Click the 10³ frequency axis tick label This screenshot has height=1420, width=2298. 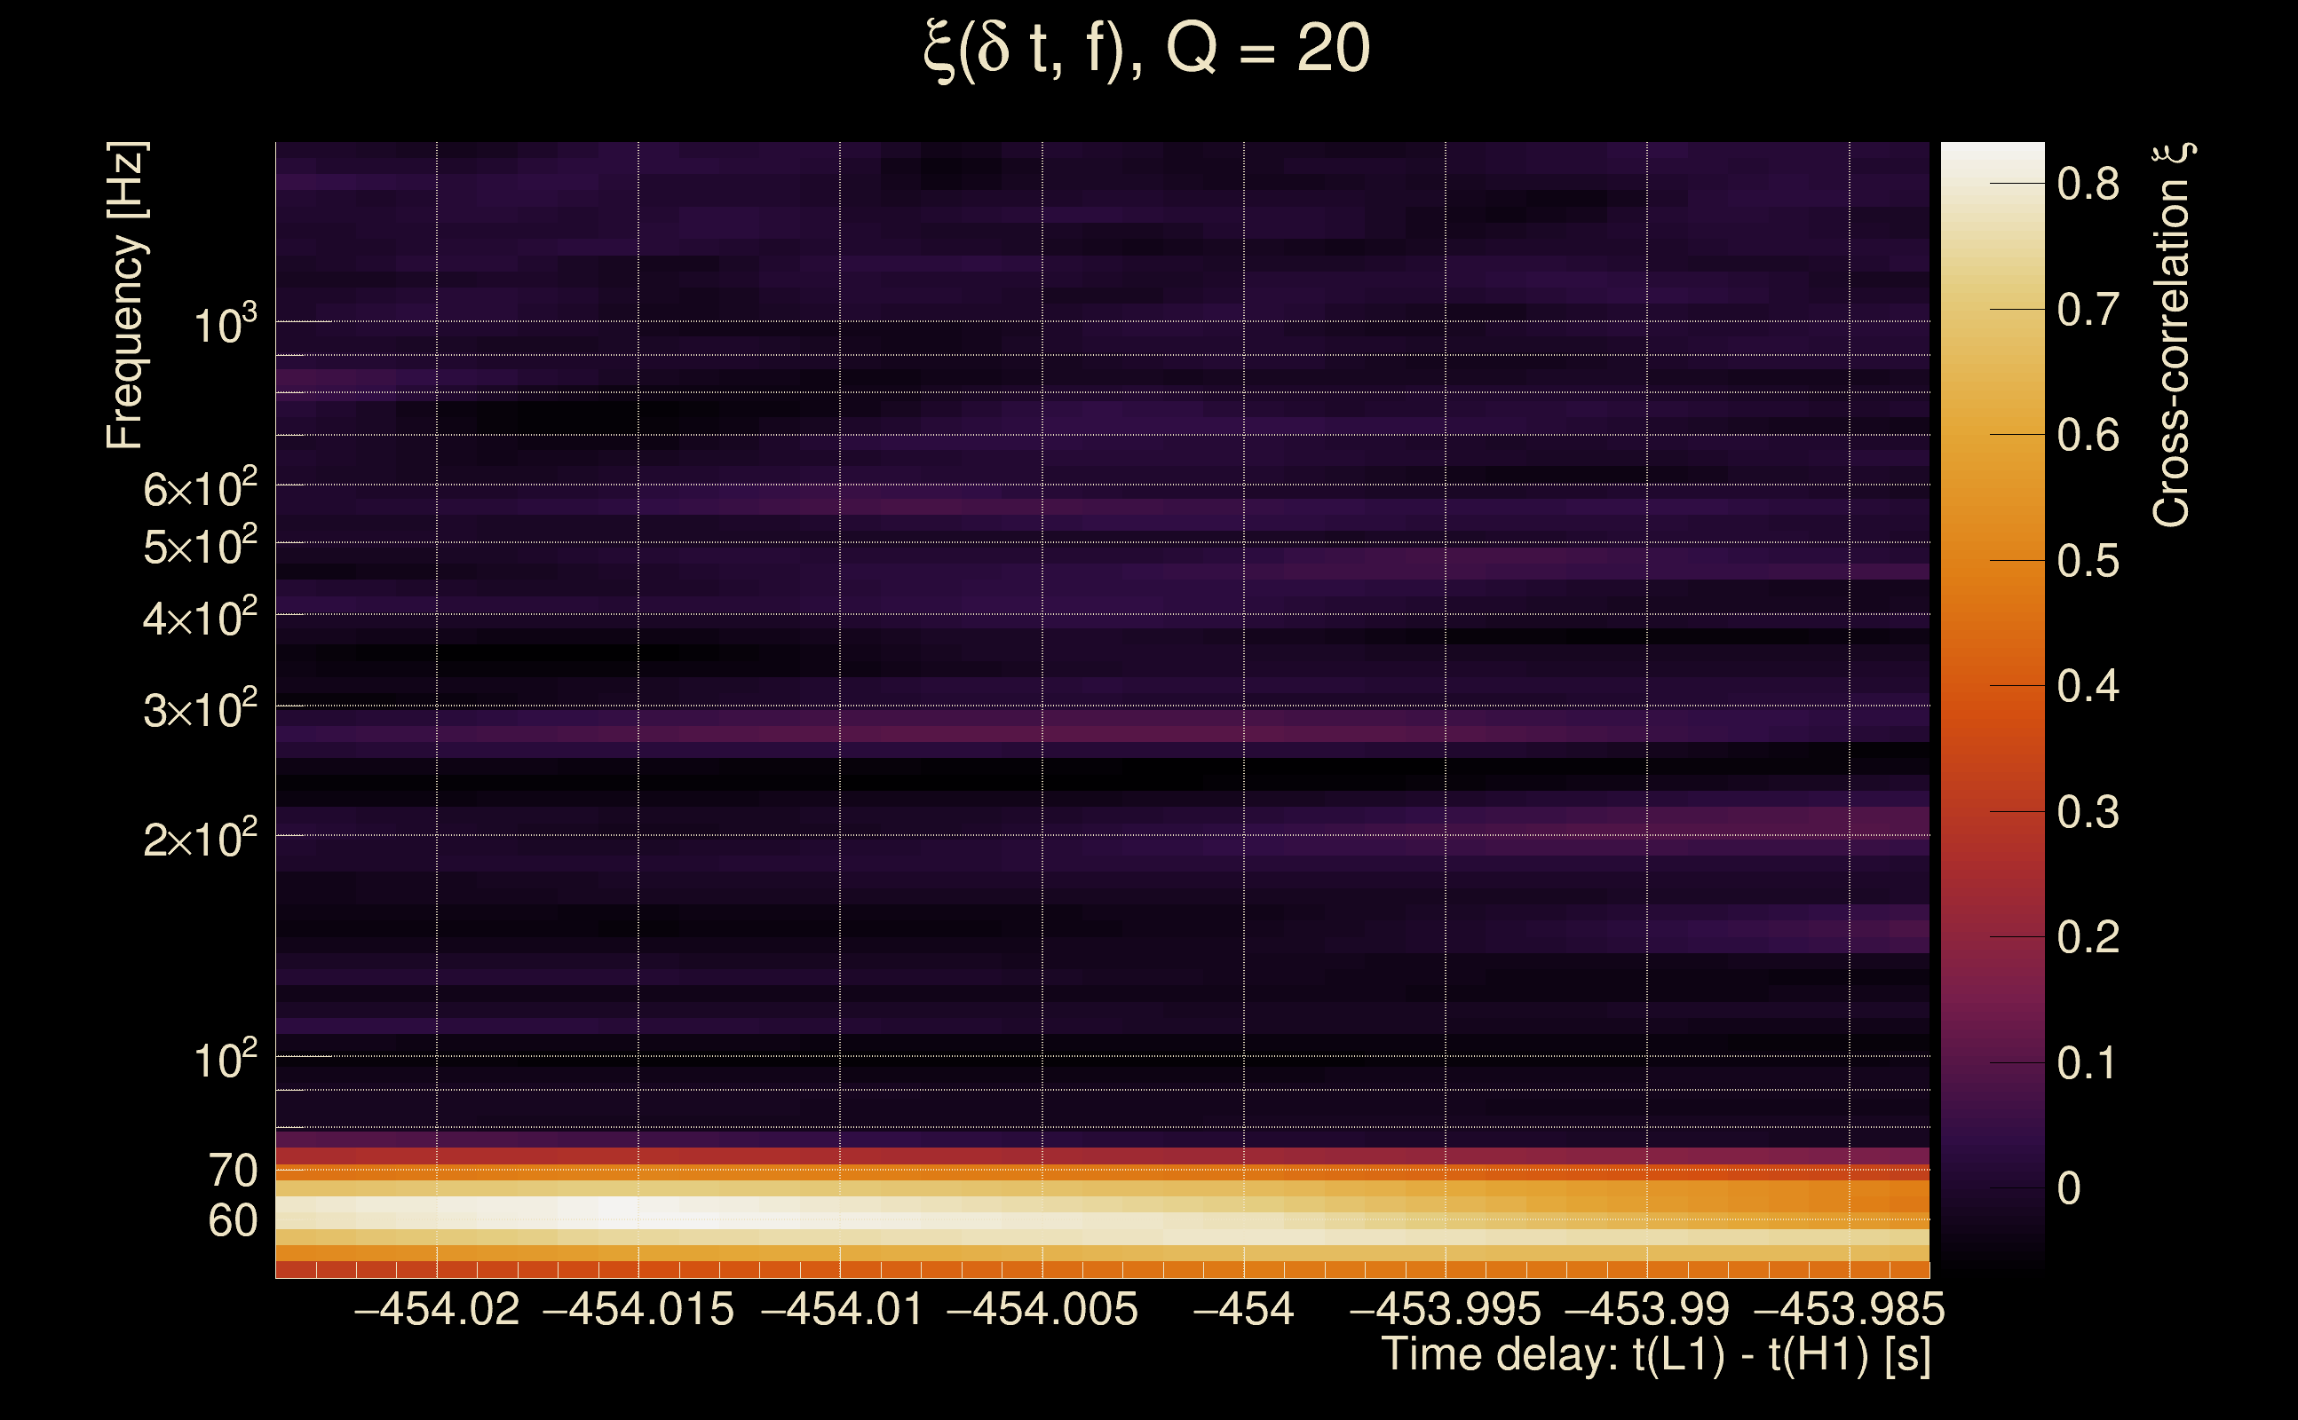(x=224, y=326)
